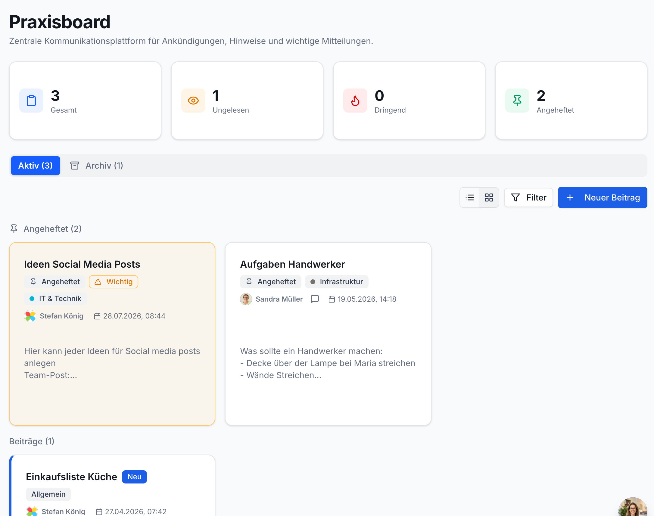
Task: Click the pin icon next to Angeheftet (2) heading
Action: 14,229
